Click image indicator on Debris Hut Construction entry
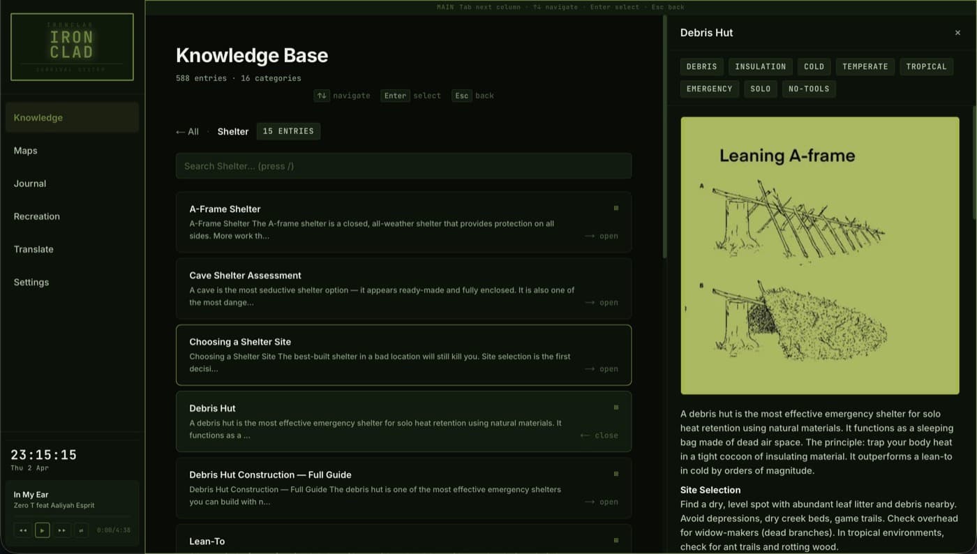The height and width of the screenshot is (554, 977). pyautogui.click(x=616, y=474)
